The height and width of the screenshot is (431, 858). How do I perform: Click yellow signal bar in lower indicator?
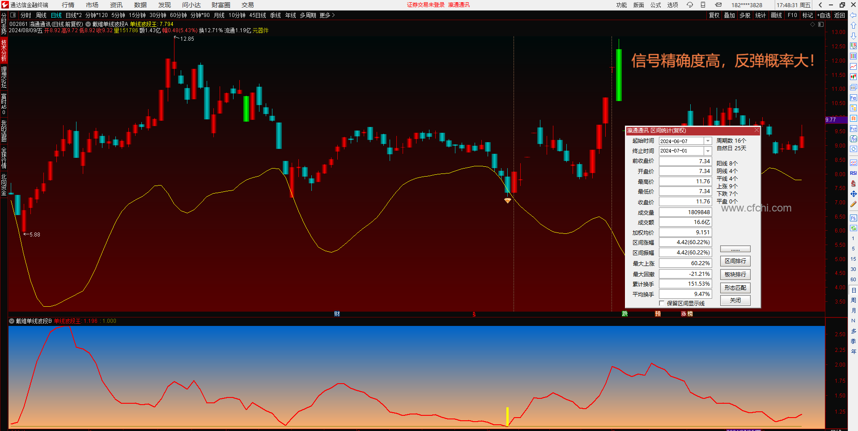tap(507, 417)
